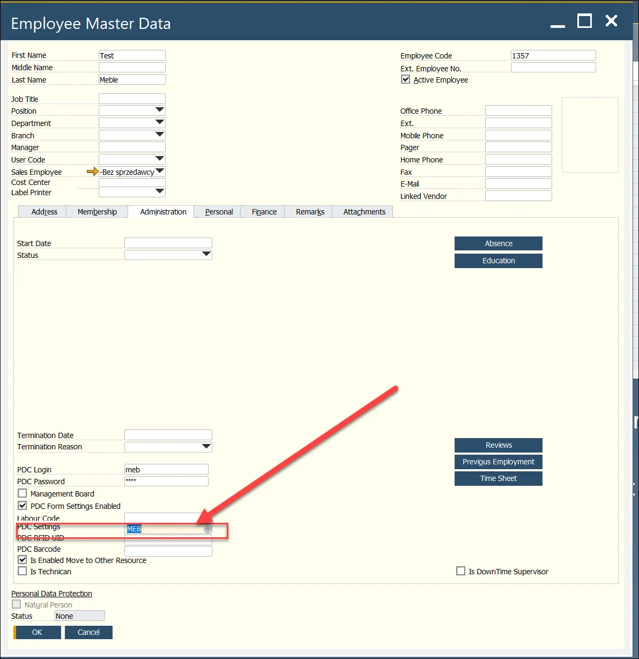Open the Personal Data Protection link

coord(51,593)
